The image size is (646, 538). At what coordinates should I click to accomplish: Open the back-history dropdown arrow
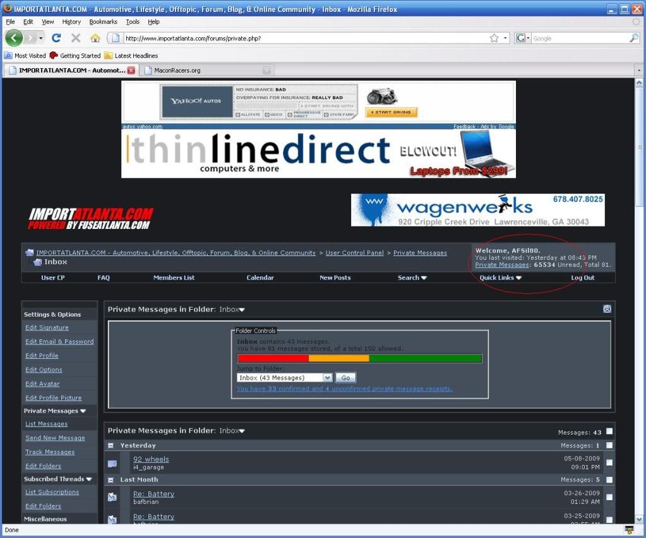coord(40,38)
